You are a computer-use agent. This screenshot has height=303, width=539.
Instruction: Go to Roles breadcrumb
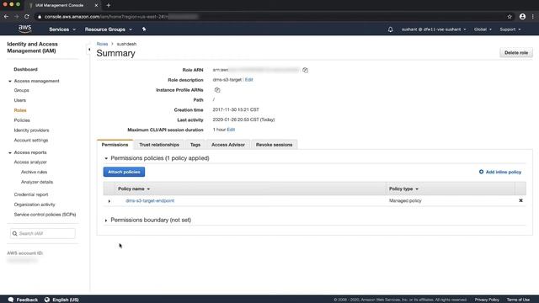[x=102, y=44]
